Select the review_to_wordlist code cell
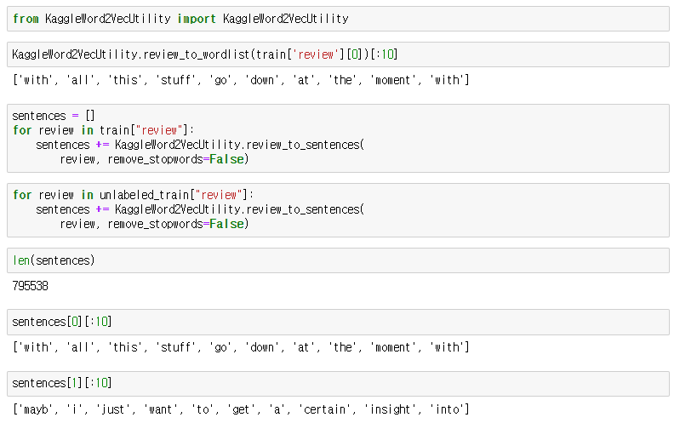The image size is (674, 423). (338, 54)
